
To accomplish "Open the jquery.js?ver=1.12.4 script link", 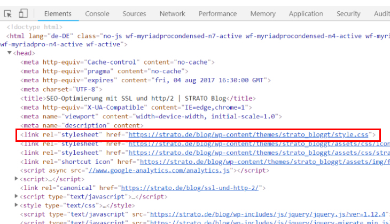I will (x=268, y=214).
